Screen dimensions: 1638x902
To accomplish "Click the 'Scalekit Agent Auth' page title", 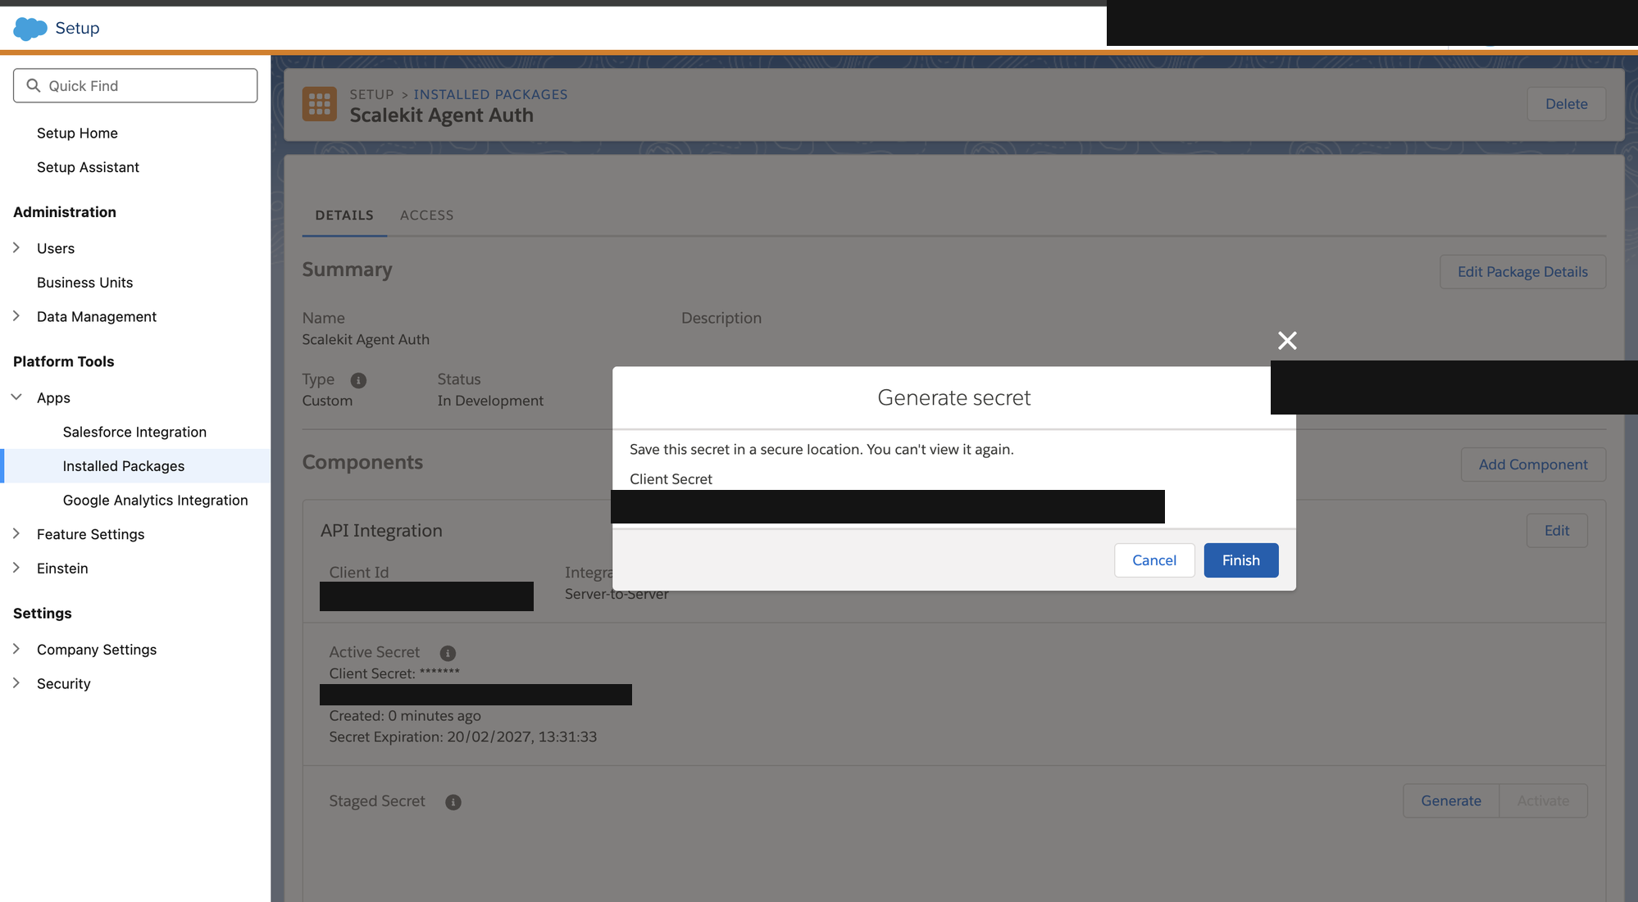I will 441,116.
